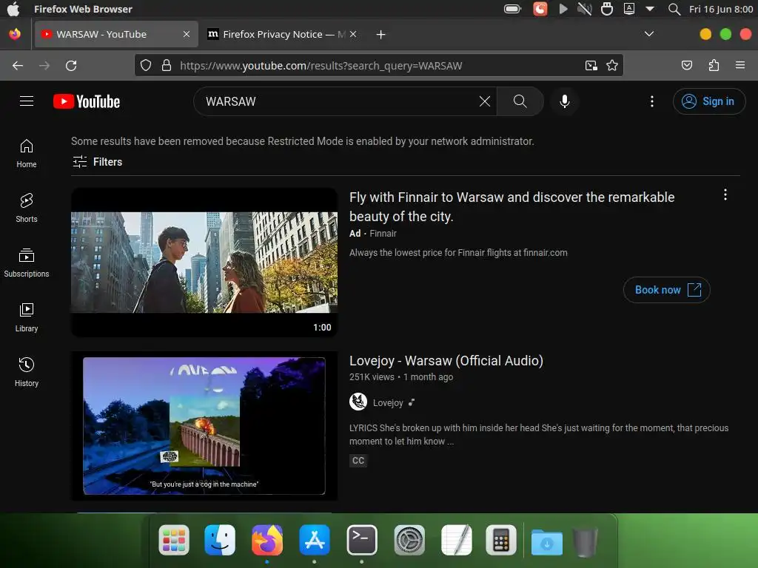Viewport: 758px width, 568px height.
Task: Go forward to the next page
Action: [x=44, y=65]
